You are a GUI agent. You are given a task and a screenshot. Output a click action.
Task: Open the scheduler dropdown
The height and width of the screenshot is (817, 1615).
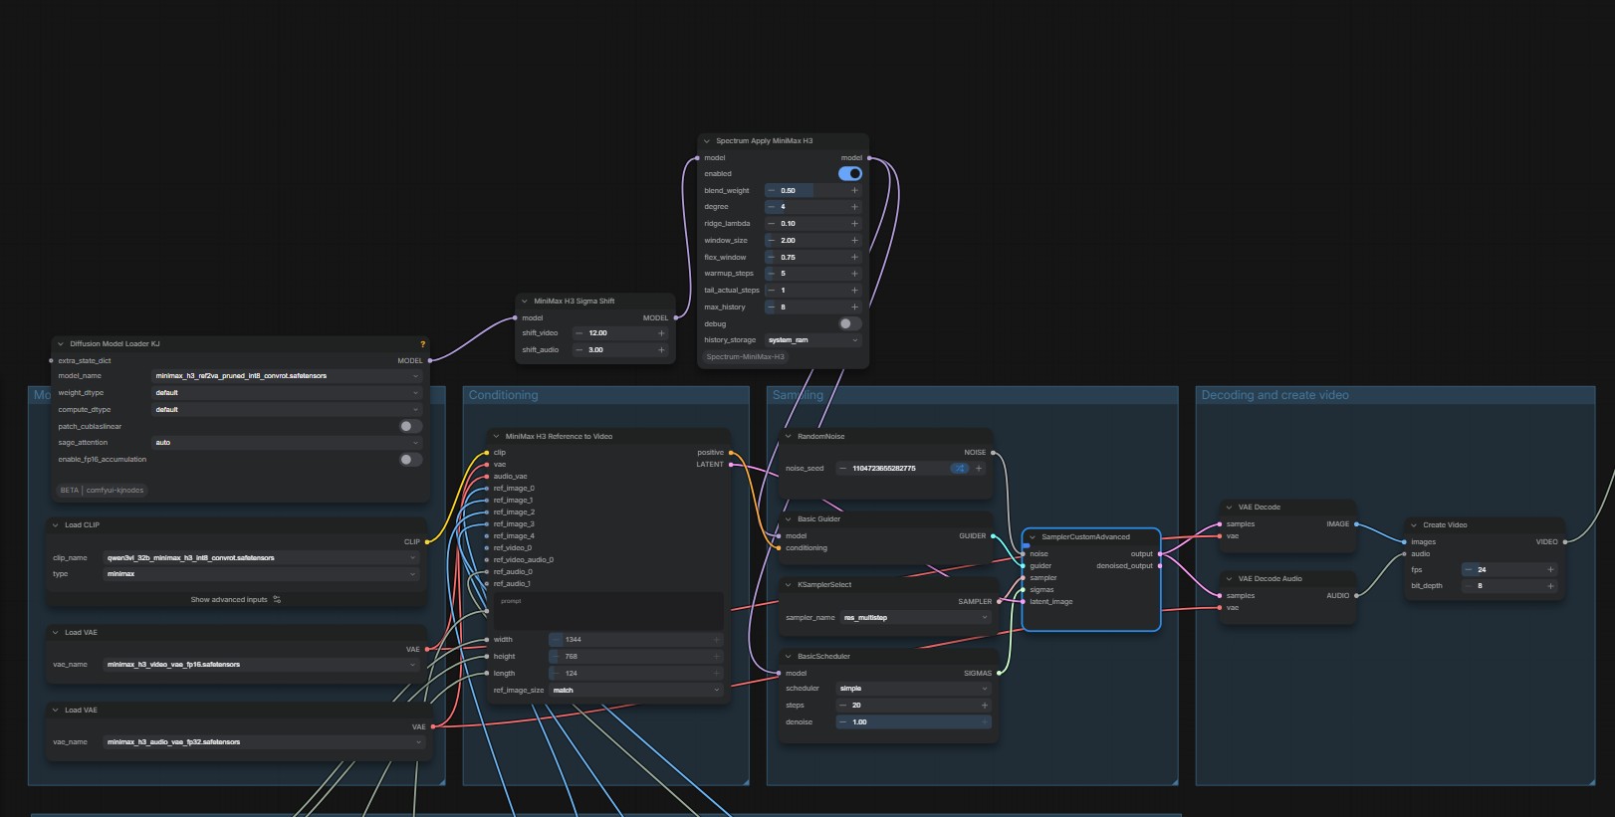click(913, 689)
